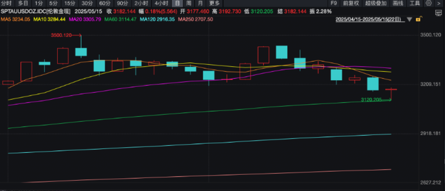Viewport: 445px width, 191px height.
Task: Open the date range dropdown triangle
Action: (410, 20)
